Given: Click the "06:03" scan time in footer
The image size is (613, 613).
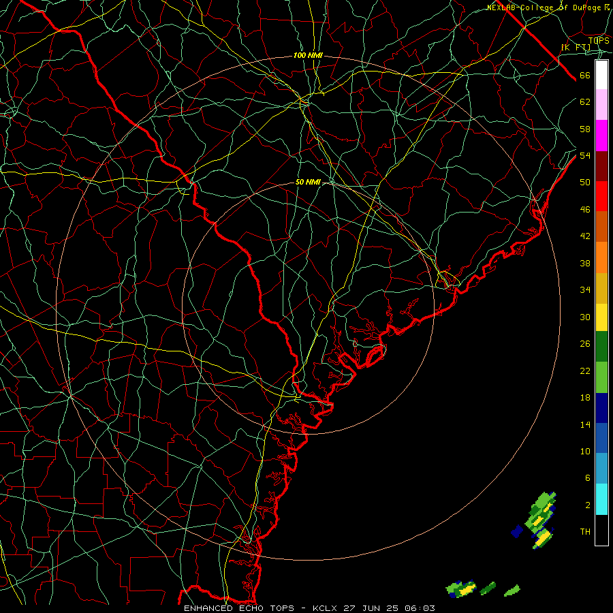Looking at the screenshot, I should (x=420, y=608).
